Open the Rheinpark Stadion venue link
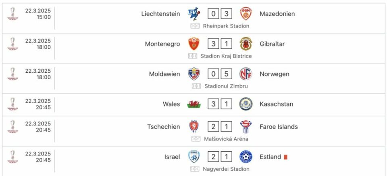The width and height of the screenshot is (387, 176). coord(226,26)
